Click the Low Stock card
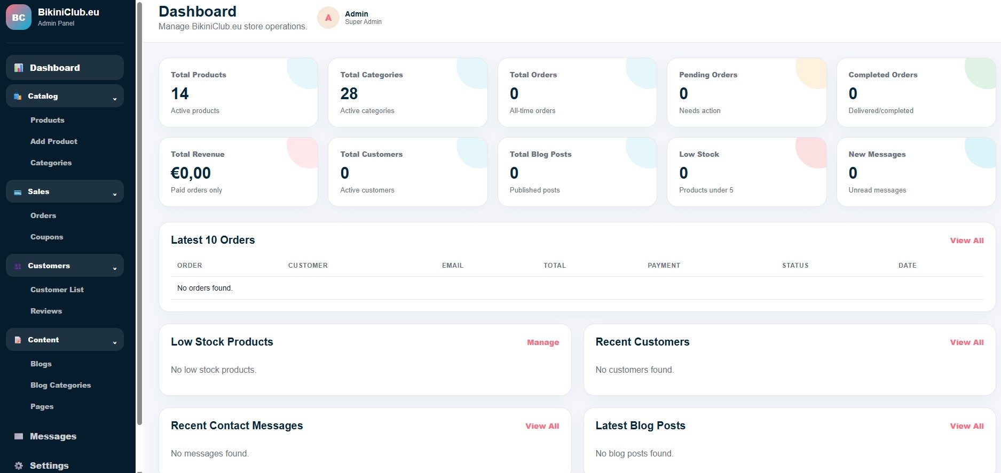Image resolution: width=1001 pixels, height=473 pixels. [747, 172]
